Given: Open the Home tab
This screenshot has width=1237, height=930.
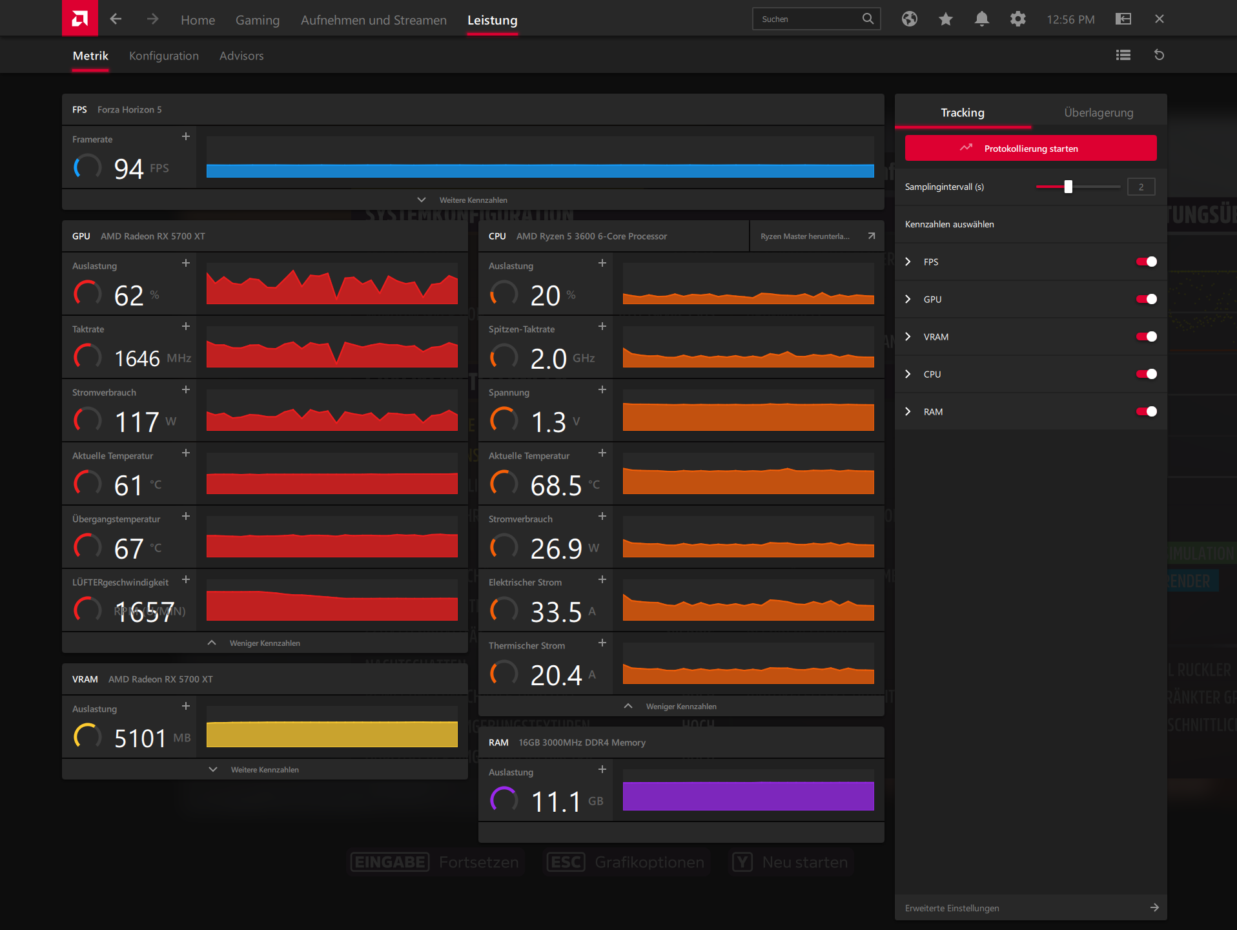Looking at the screenshot, I should pyautogui.click(x=198, y=20).
